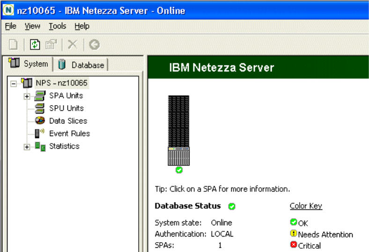Click the Delete X toolbar icon
This screenshot has height=252, width=369.
(73, 44)
